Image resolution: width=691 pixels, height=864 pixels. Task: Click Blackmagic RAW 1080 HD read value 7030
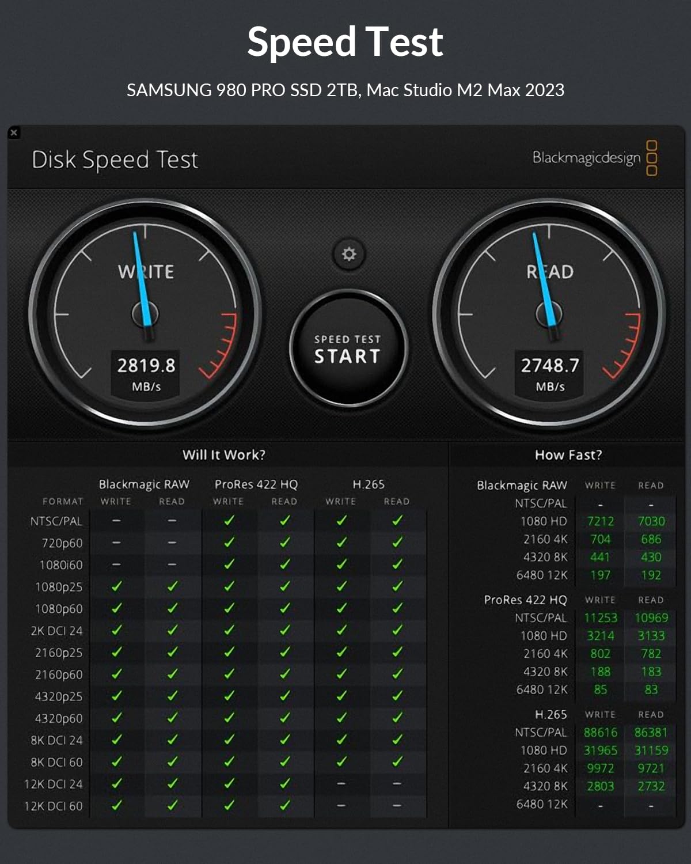[651, 521]
